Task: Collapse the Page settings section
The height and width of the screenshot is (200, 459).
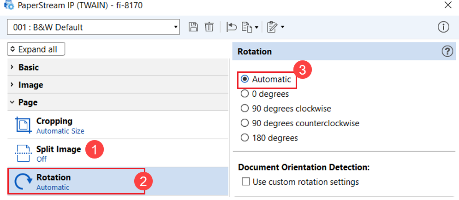Action: pos(28,102)
